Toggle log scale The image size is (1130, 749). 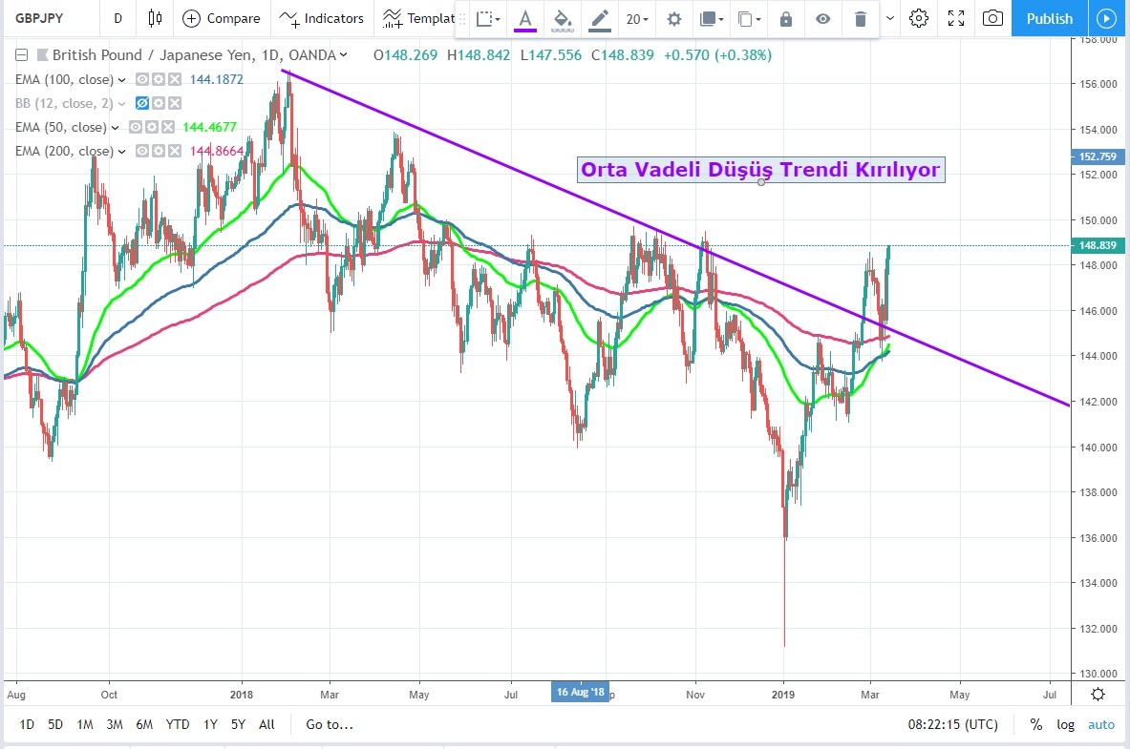1065,724
